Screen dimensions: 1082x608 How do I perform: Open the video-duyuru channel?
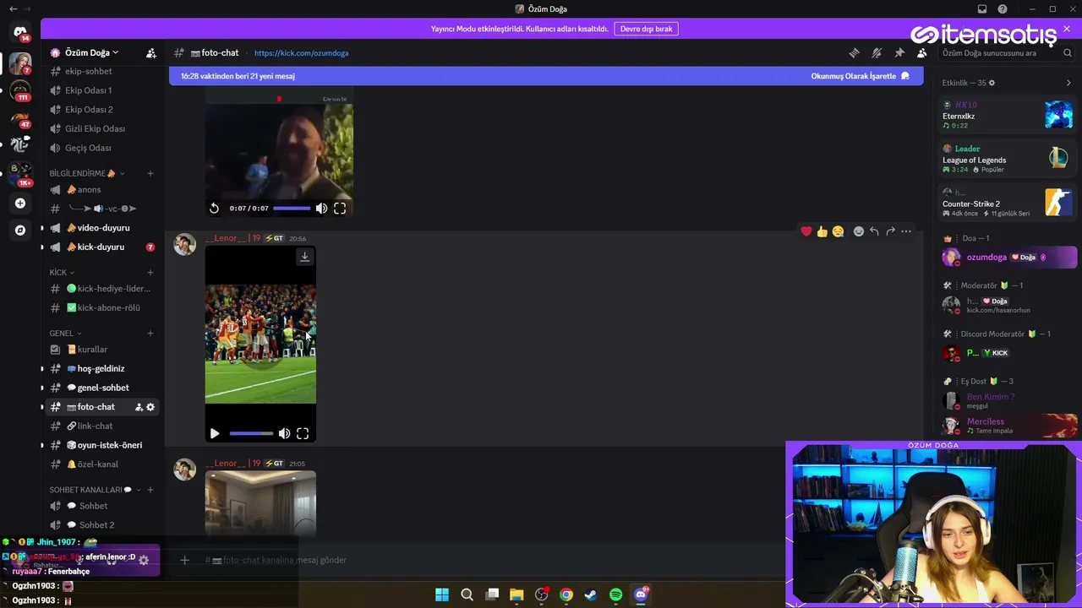[103, 228]
